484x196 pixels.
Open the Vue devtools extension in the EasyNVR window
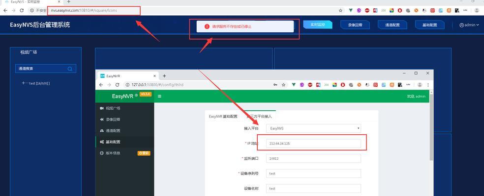294,85
